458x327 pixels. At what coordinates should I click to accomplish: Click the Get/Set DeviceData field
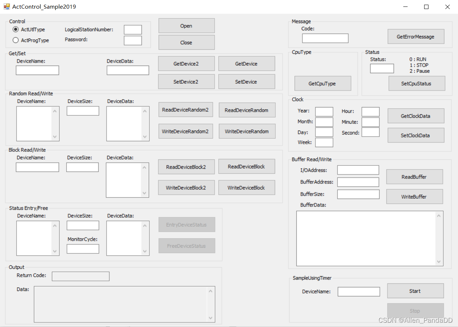coord(128,70)
